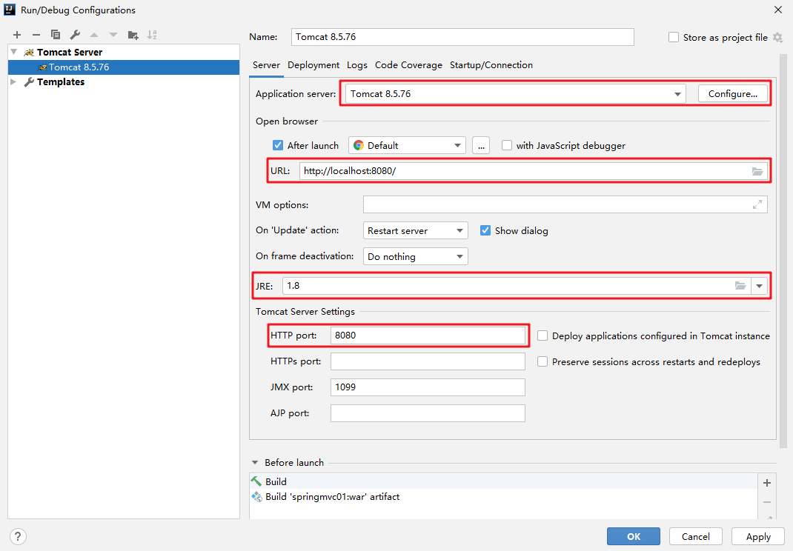
Task: Open the On 'Update' action dropdown
Action: click(x=416, y=231)
